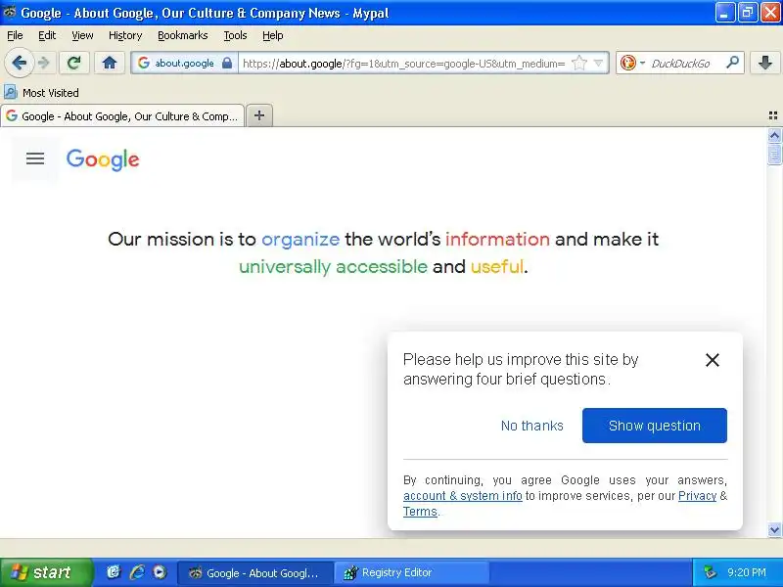This screenshot has width=783, height=587.
Task: Restore down the Mypal browser window
Action: [x=748, y=13]
